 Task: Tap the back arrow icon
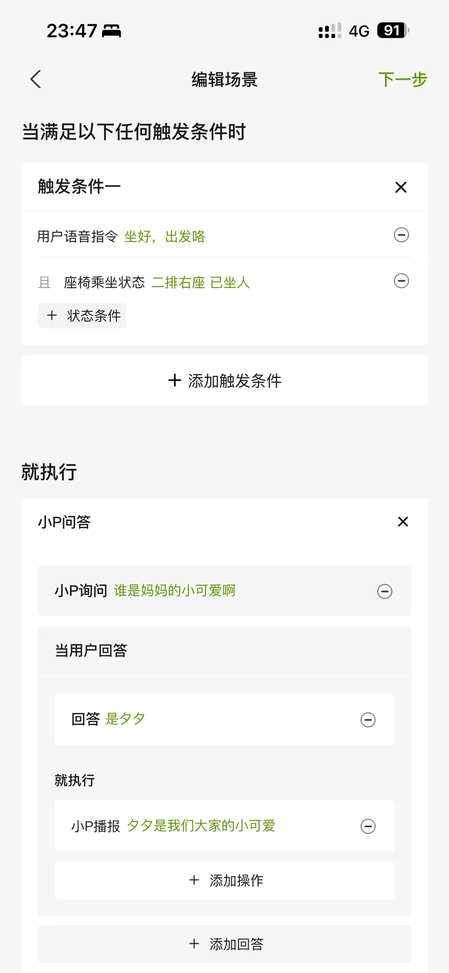(x=36, y=79)
